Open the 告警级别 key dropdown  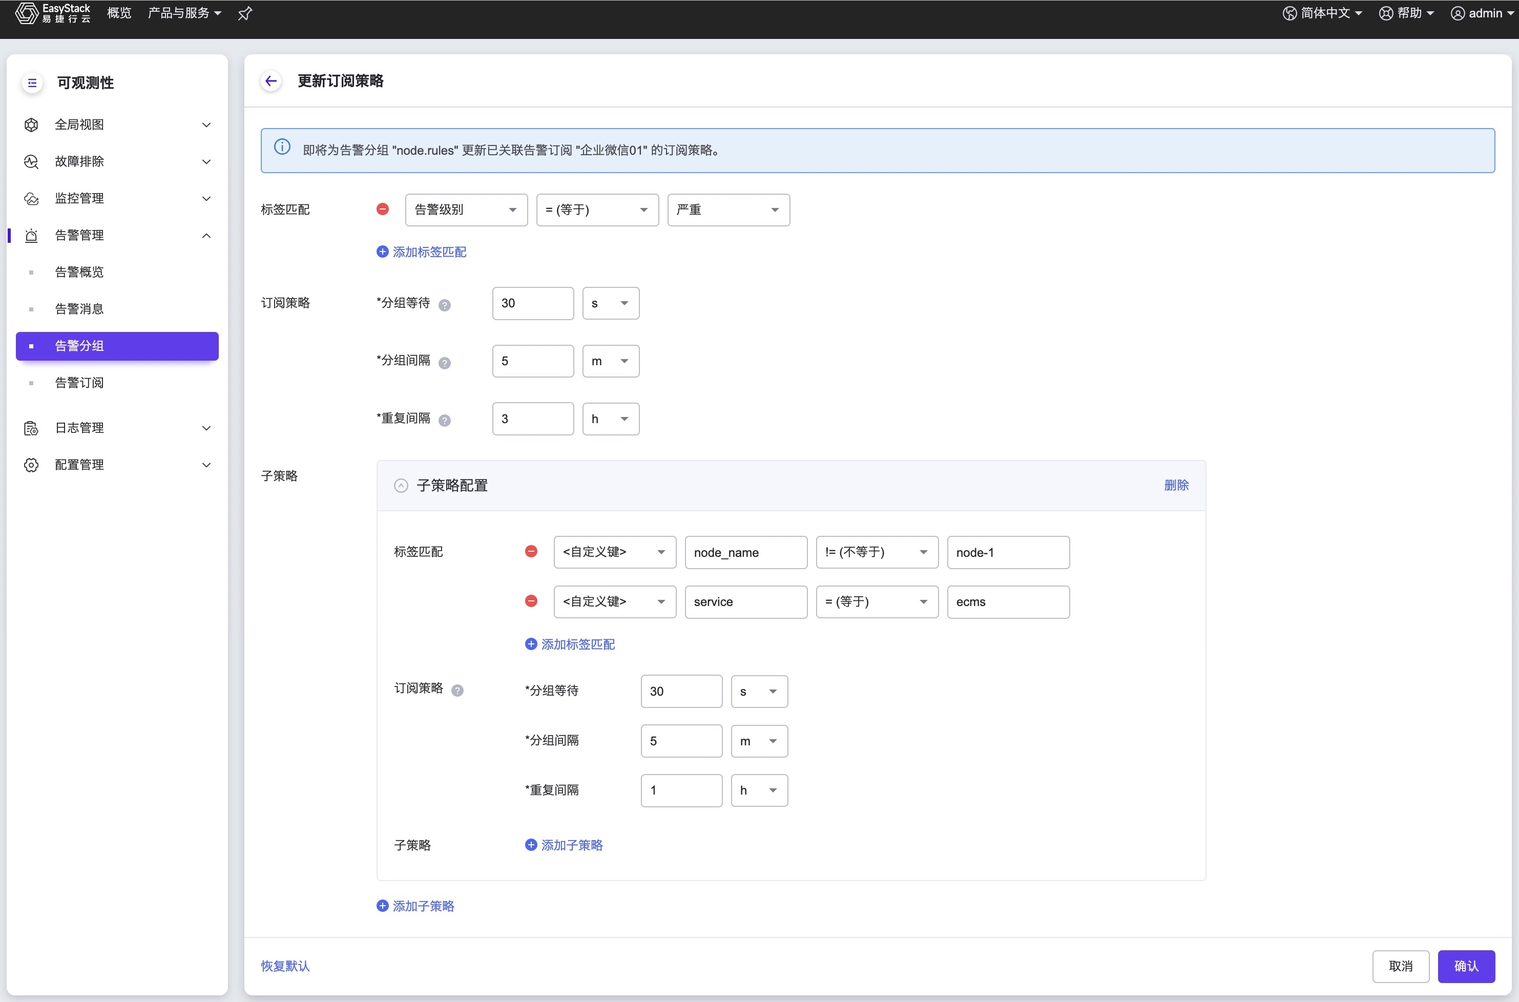tap(467, 210)
